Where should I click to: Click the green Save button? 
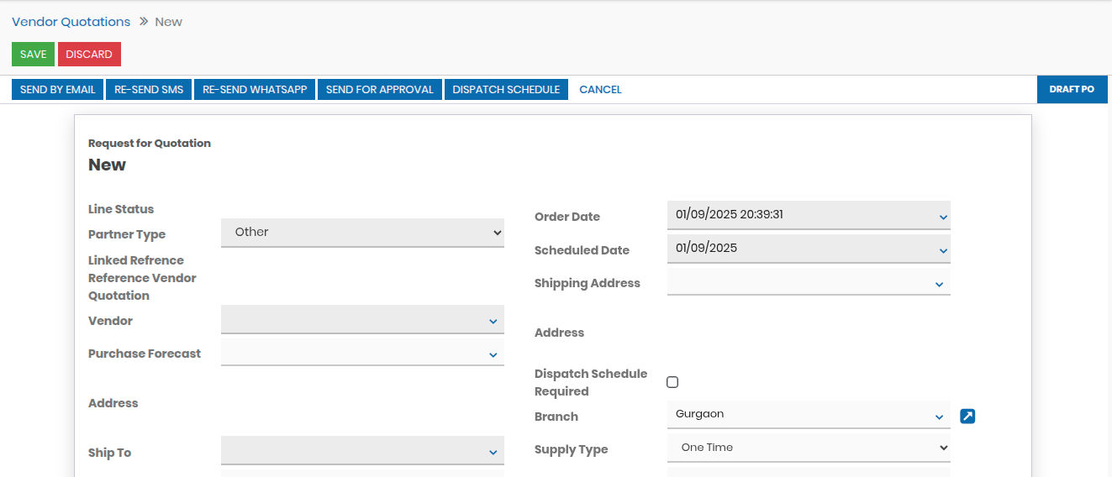(33, 55)
